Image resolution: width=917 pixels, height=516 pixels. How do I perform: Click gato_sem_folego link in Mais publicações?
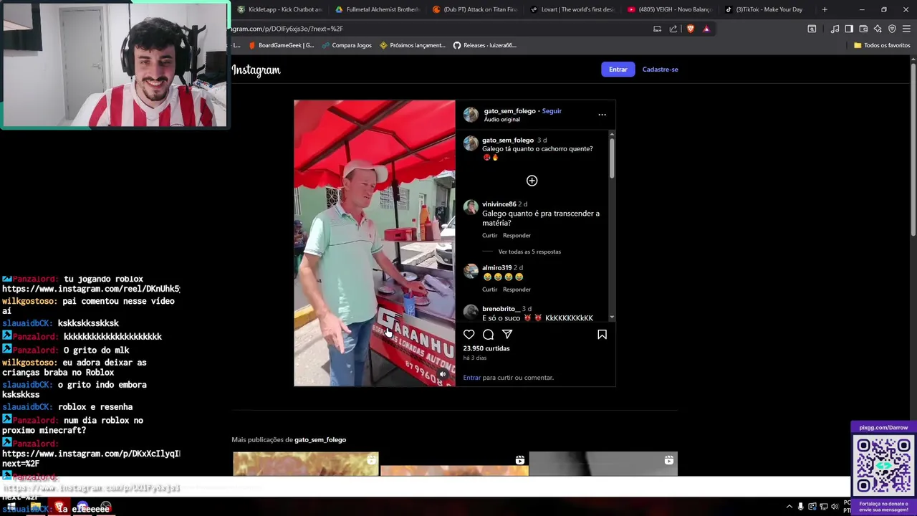320,439
